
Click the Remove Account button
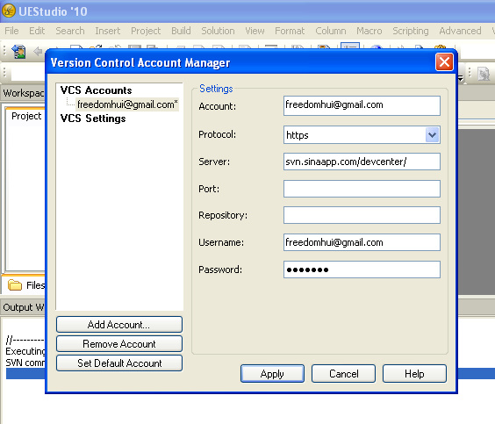(119, 344)
